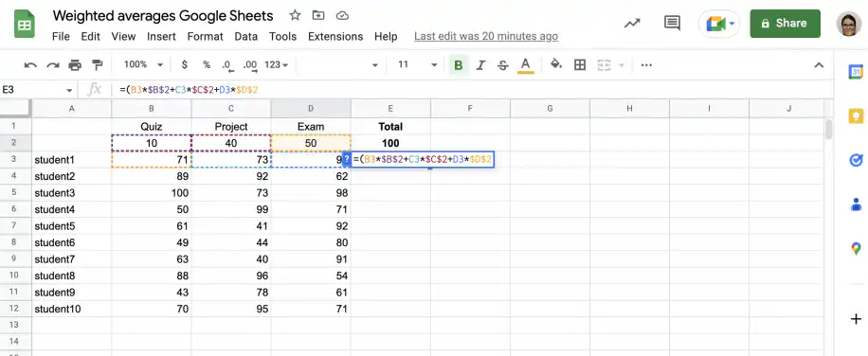Open the 123 number format dropdown
The width and height of the screenshot is (868, 356).
(x=277, y=64)
